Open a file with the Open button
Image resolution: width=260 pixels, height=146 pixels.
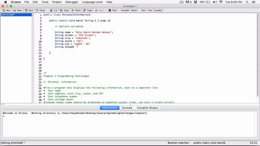click(17, 11)
